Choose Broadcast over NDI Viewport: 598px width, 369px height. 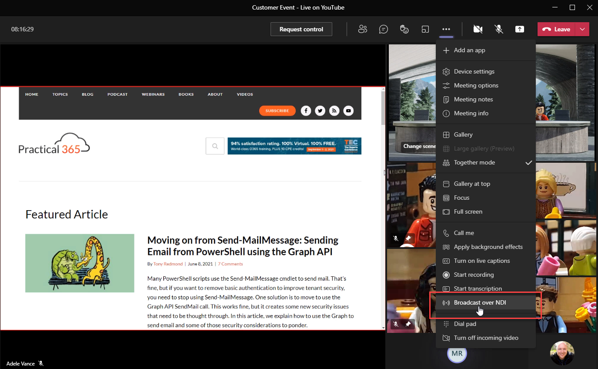[479, 302]
